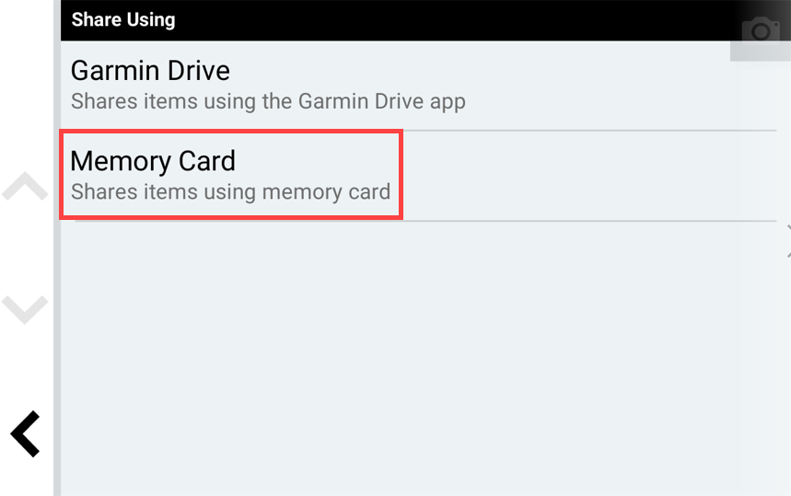Screen dimensions: 791x496
Task: Tap the greyed-out scroll up chevron
Action: (x=25, y=186)
